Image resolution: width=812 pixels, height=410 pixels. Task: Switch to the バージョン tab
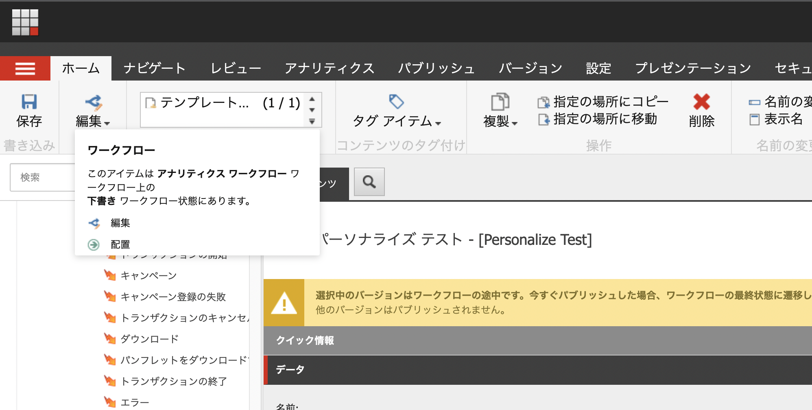[530, 68]
